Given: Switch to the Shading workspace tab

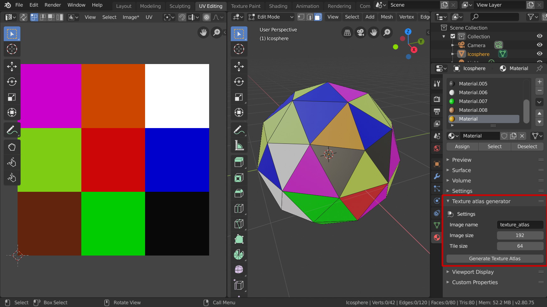Looking at the screenshot, I should (278, 6).
